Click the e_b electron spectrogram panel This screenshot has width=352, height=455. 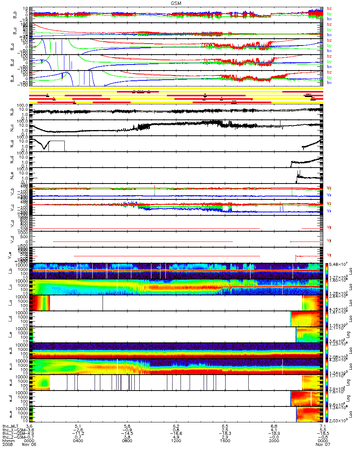pyautogui.click(x=176, y=351)
